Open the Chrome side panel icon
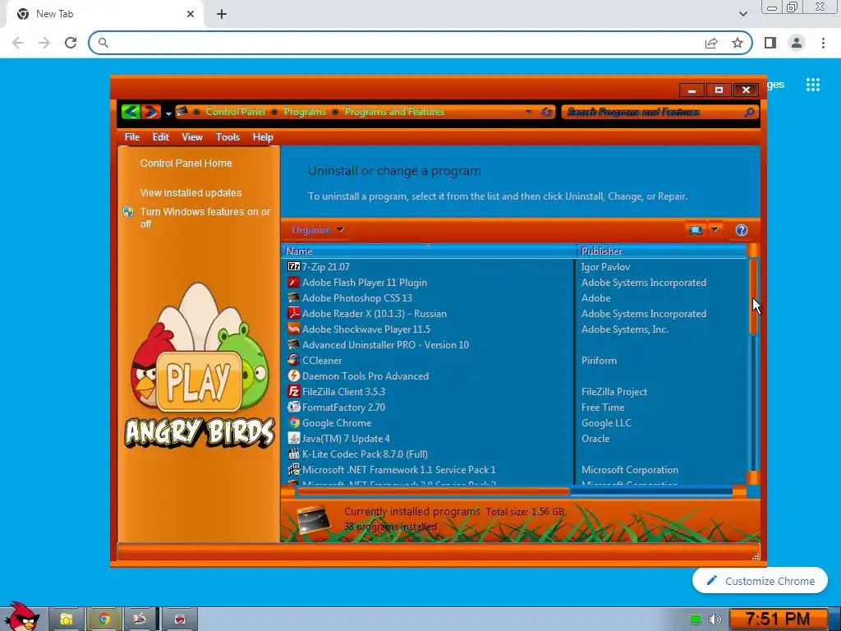Image resolution: width=841 pixels, height=631 pixels. point(770,43)
